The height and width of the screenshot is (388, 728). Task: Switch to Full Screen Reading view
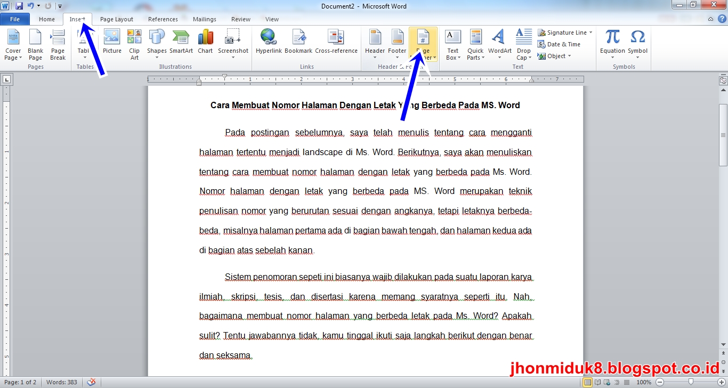tap(597, 382)
